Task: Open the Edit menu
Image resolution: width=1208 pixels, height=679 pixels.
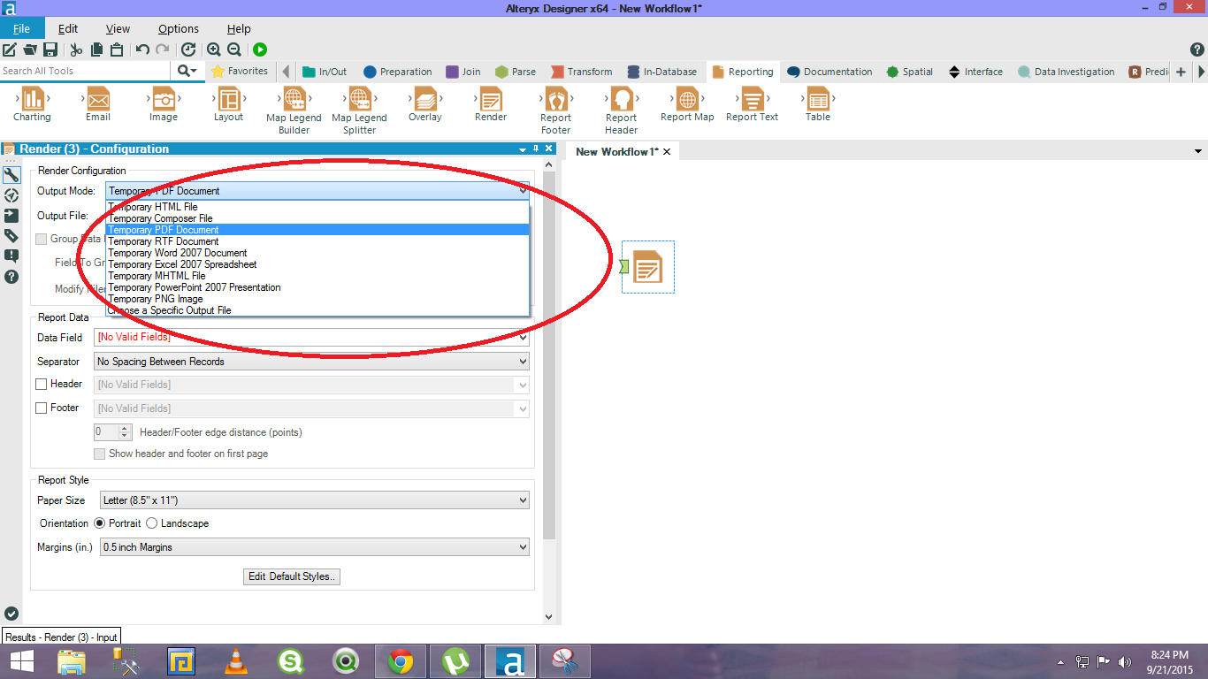Action: click(68, 28)
